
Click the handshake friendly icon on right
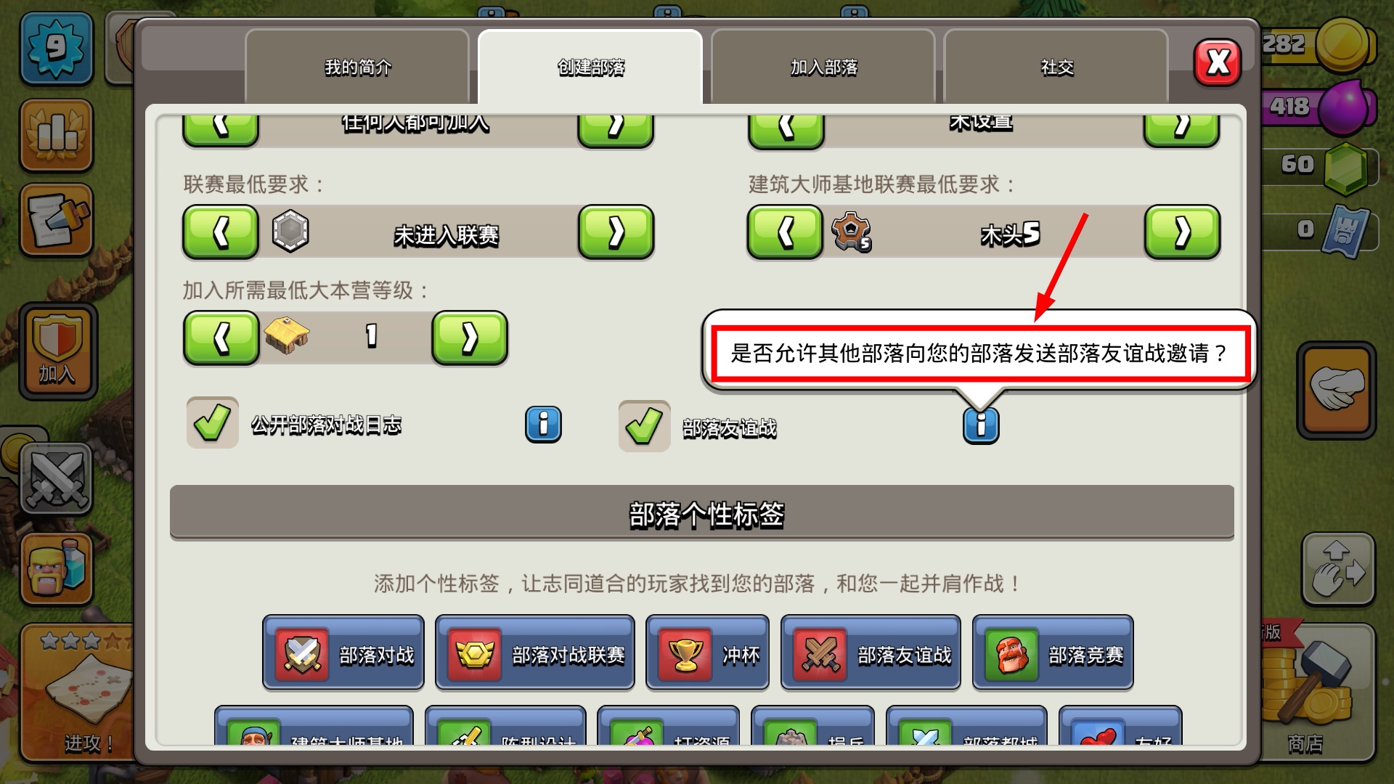click(1337, 390)
